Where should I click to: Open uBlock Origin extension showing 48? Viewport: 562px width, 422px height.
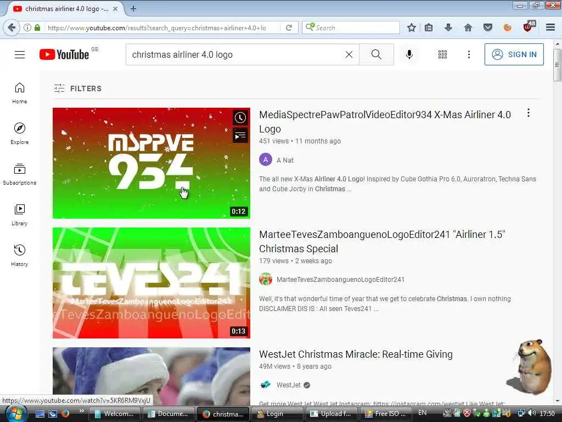pyautogui.click(x=529, y=26)
